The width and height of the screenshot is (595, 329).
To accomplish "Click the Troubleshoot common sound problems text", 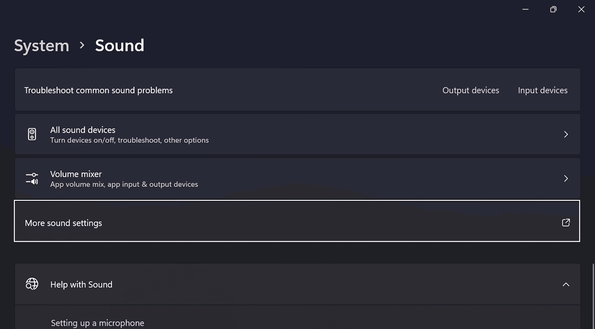I will pyautogui.click(x=99, y=91).
